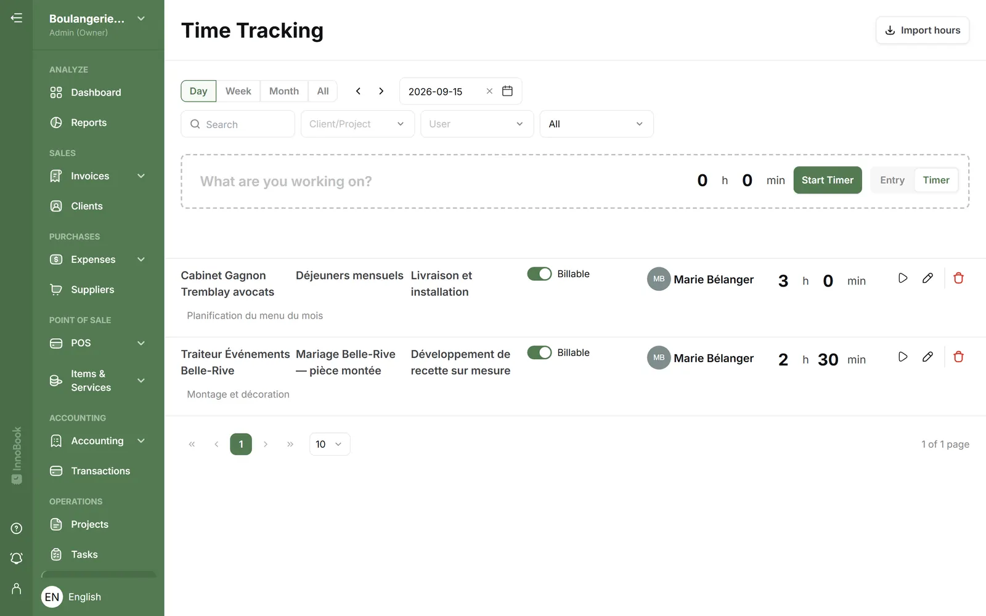Resume timer for Traiteur Événements Belle-Rive entry
This screenshot has width=986, height=616.
(x=903, y=357)
